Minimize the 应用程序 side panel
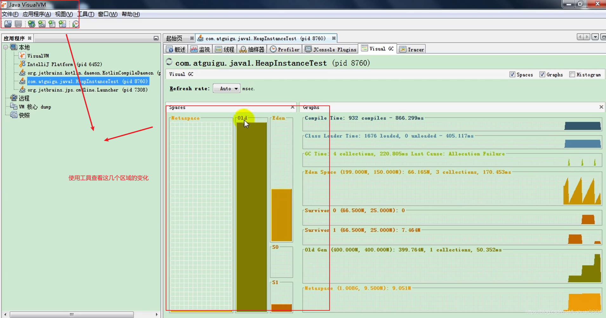This screenshot has height=318, width=606. [156, 38]
